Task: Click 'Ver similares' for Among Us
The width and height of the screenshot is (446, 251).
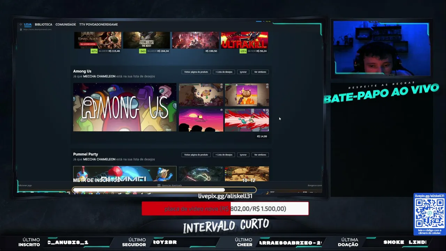Action: [260, 72]
